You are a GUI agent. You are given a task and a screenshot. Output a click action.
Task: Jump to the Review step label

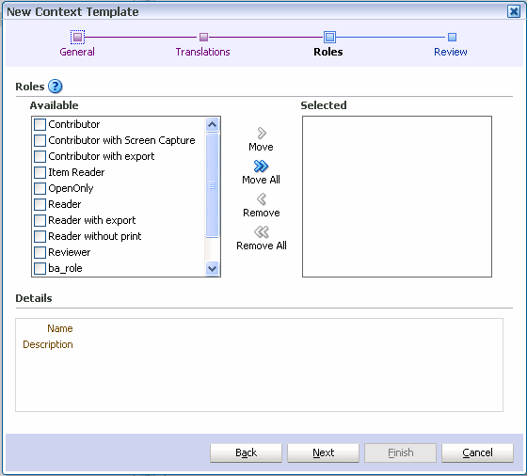tap(451, 52)
